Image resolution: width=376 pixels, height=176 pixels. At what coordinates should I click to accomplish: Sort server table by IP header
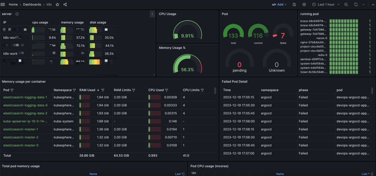coord(5,22)
